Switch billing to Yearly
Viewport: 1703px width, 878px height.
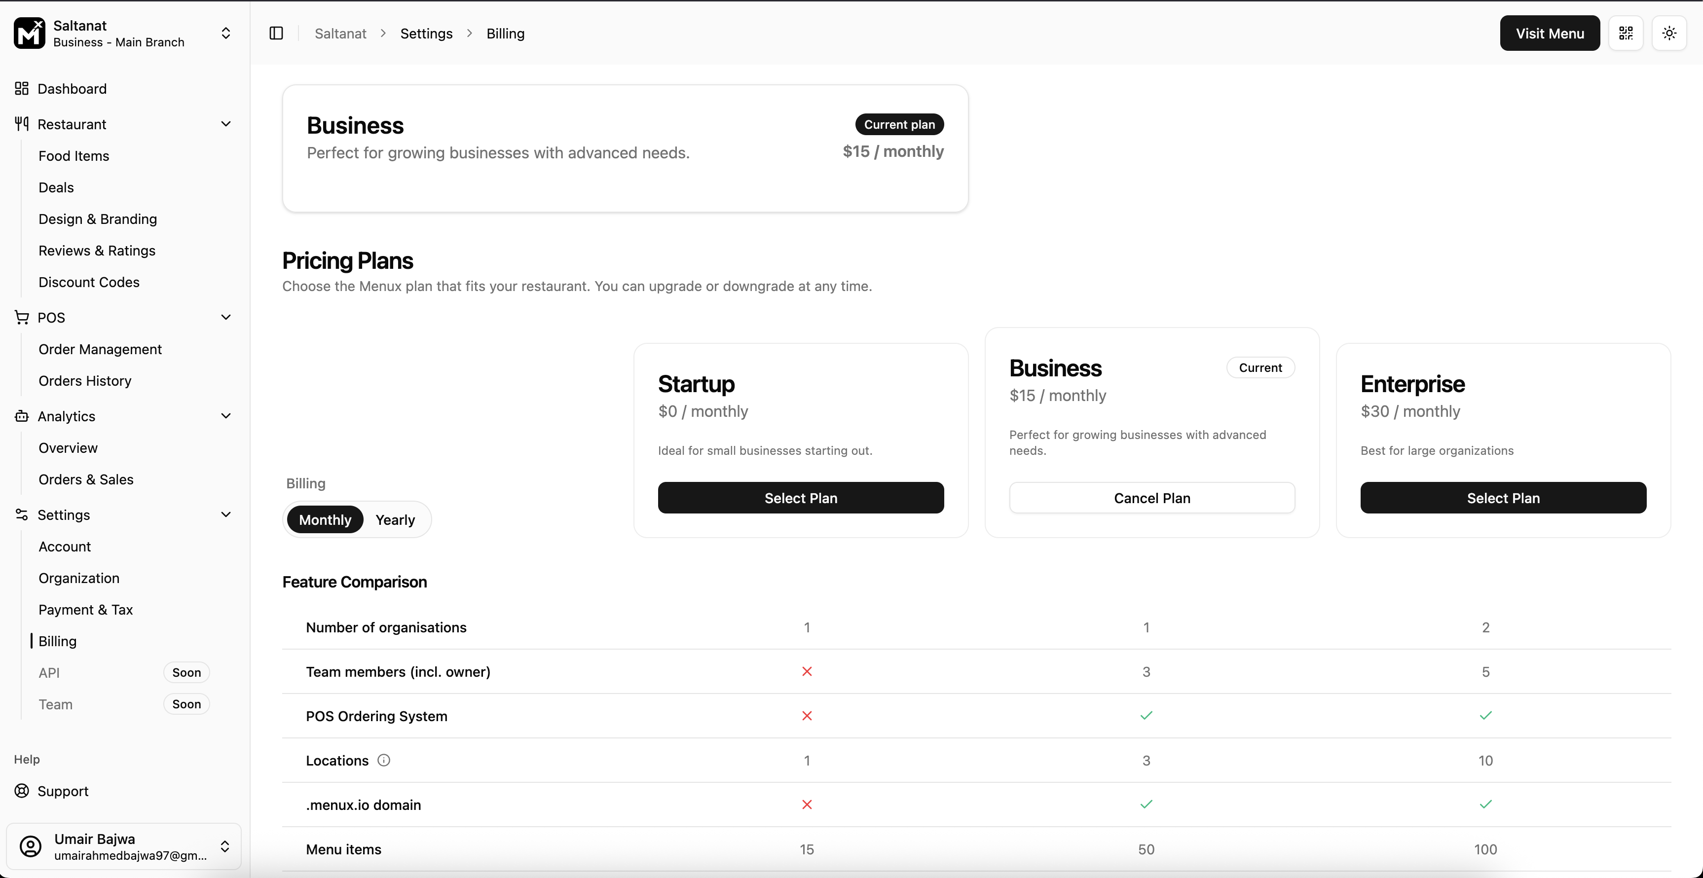395,520
